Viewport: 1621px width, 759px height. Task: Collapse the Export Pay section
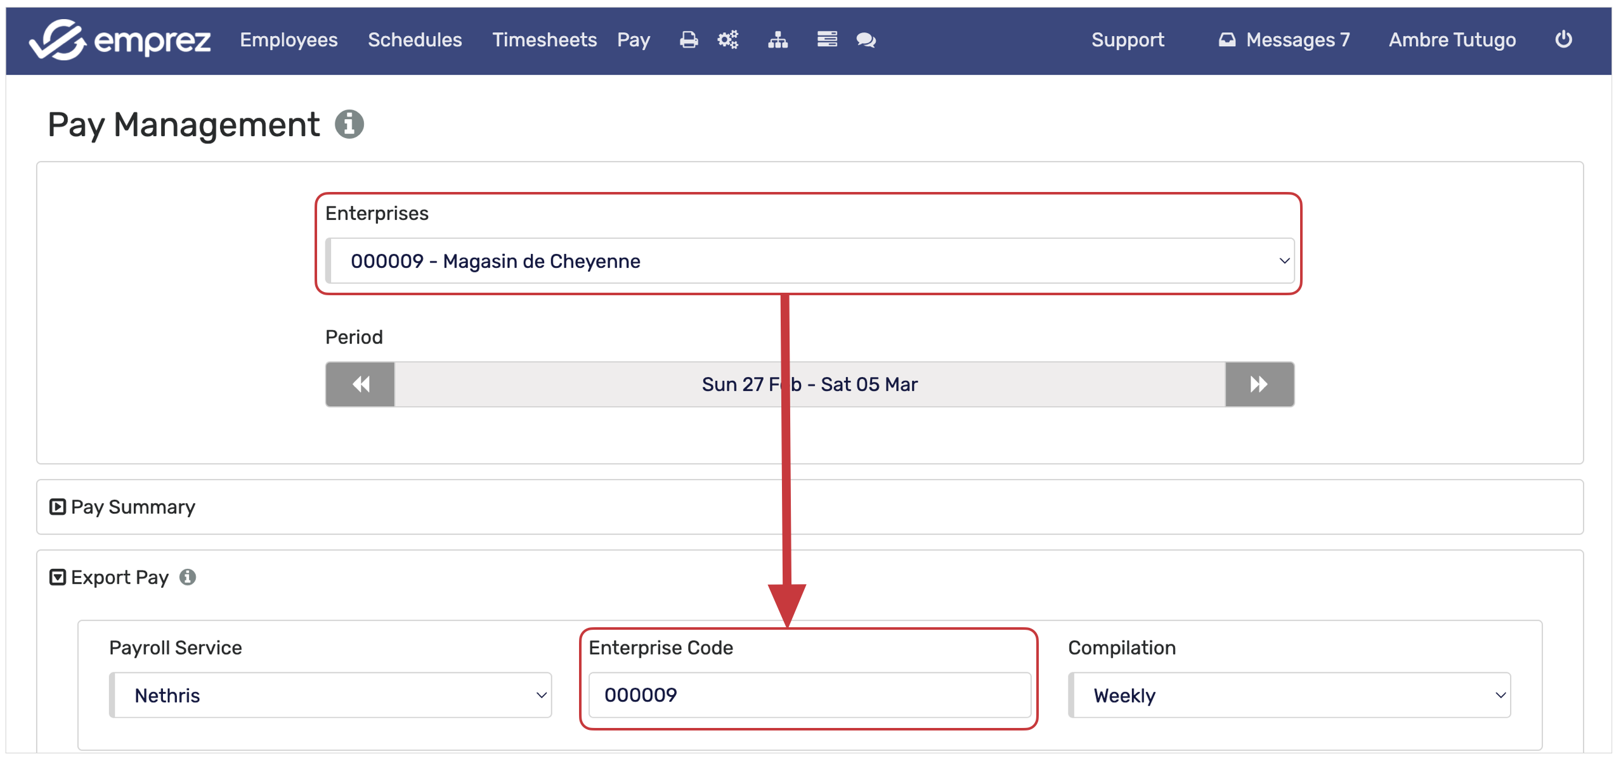(57, 577)
